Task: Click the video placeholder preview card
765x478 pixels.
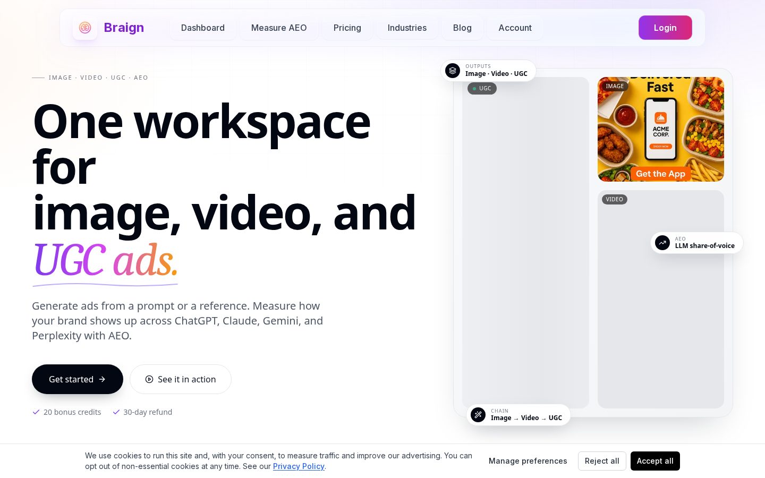Action: (x=661, y=299)
